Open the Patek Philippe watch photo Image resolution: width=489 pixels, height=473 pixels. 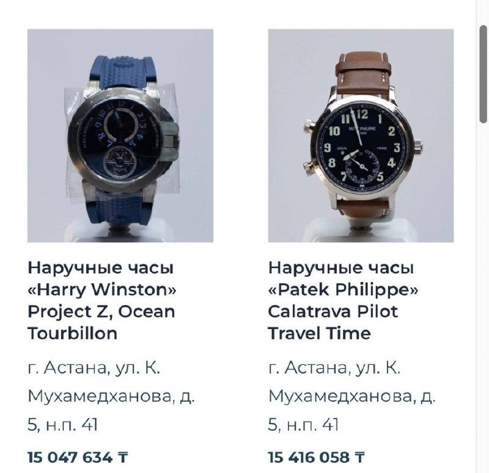tap(361, 135)
